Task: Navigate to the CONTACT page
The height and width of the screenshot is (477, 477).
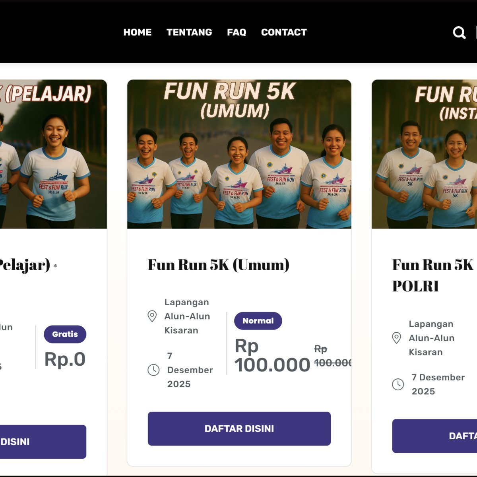Action: tap(284, 32)
